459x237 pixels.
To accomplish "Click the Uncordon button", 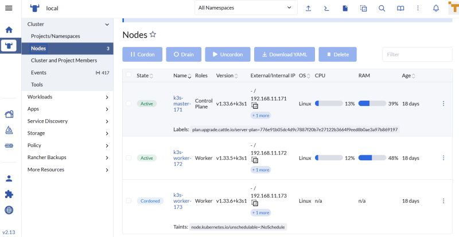I will point(228,54).
